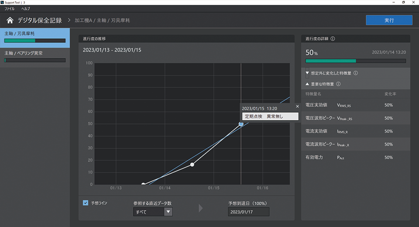Click info icon beside 想定外に変化した特徴量
The image size is (419, 227).
[355, 73]
